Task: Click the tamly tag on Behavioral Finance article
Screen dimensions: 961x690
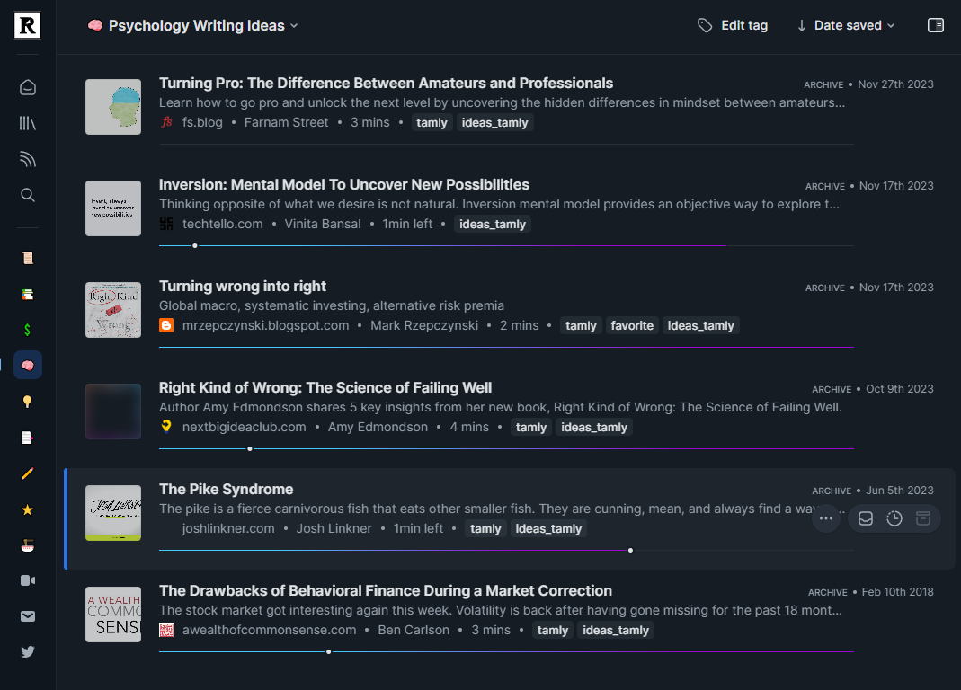Action: click(x=553, y=631)
